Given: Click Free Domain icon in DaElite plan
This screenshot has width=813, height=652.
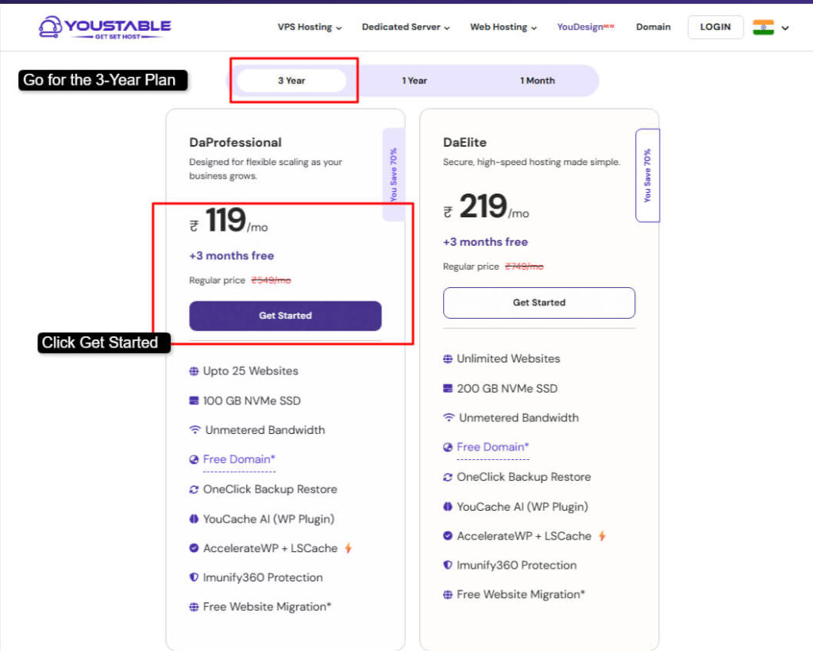Looking at the screenshot, I should pos(448,447).
